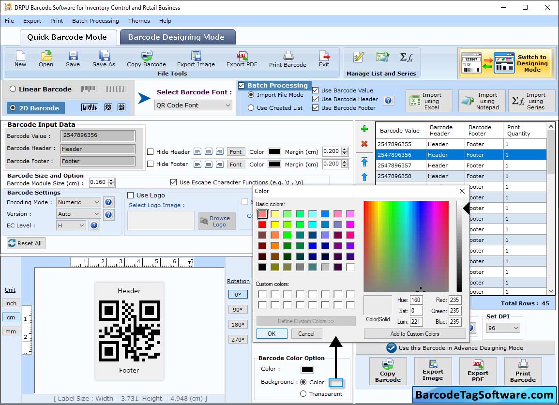Image resolution: width=559 pixels, height=405 pixels.
Task: Toggle the Batch Processing checkbox
Action: pos(242,85)
